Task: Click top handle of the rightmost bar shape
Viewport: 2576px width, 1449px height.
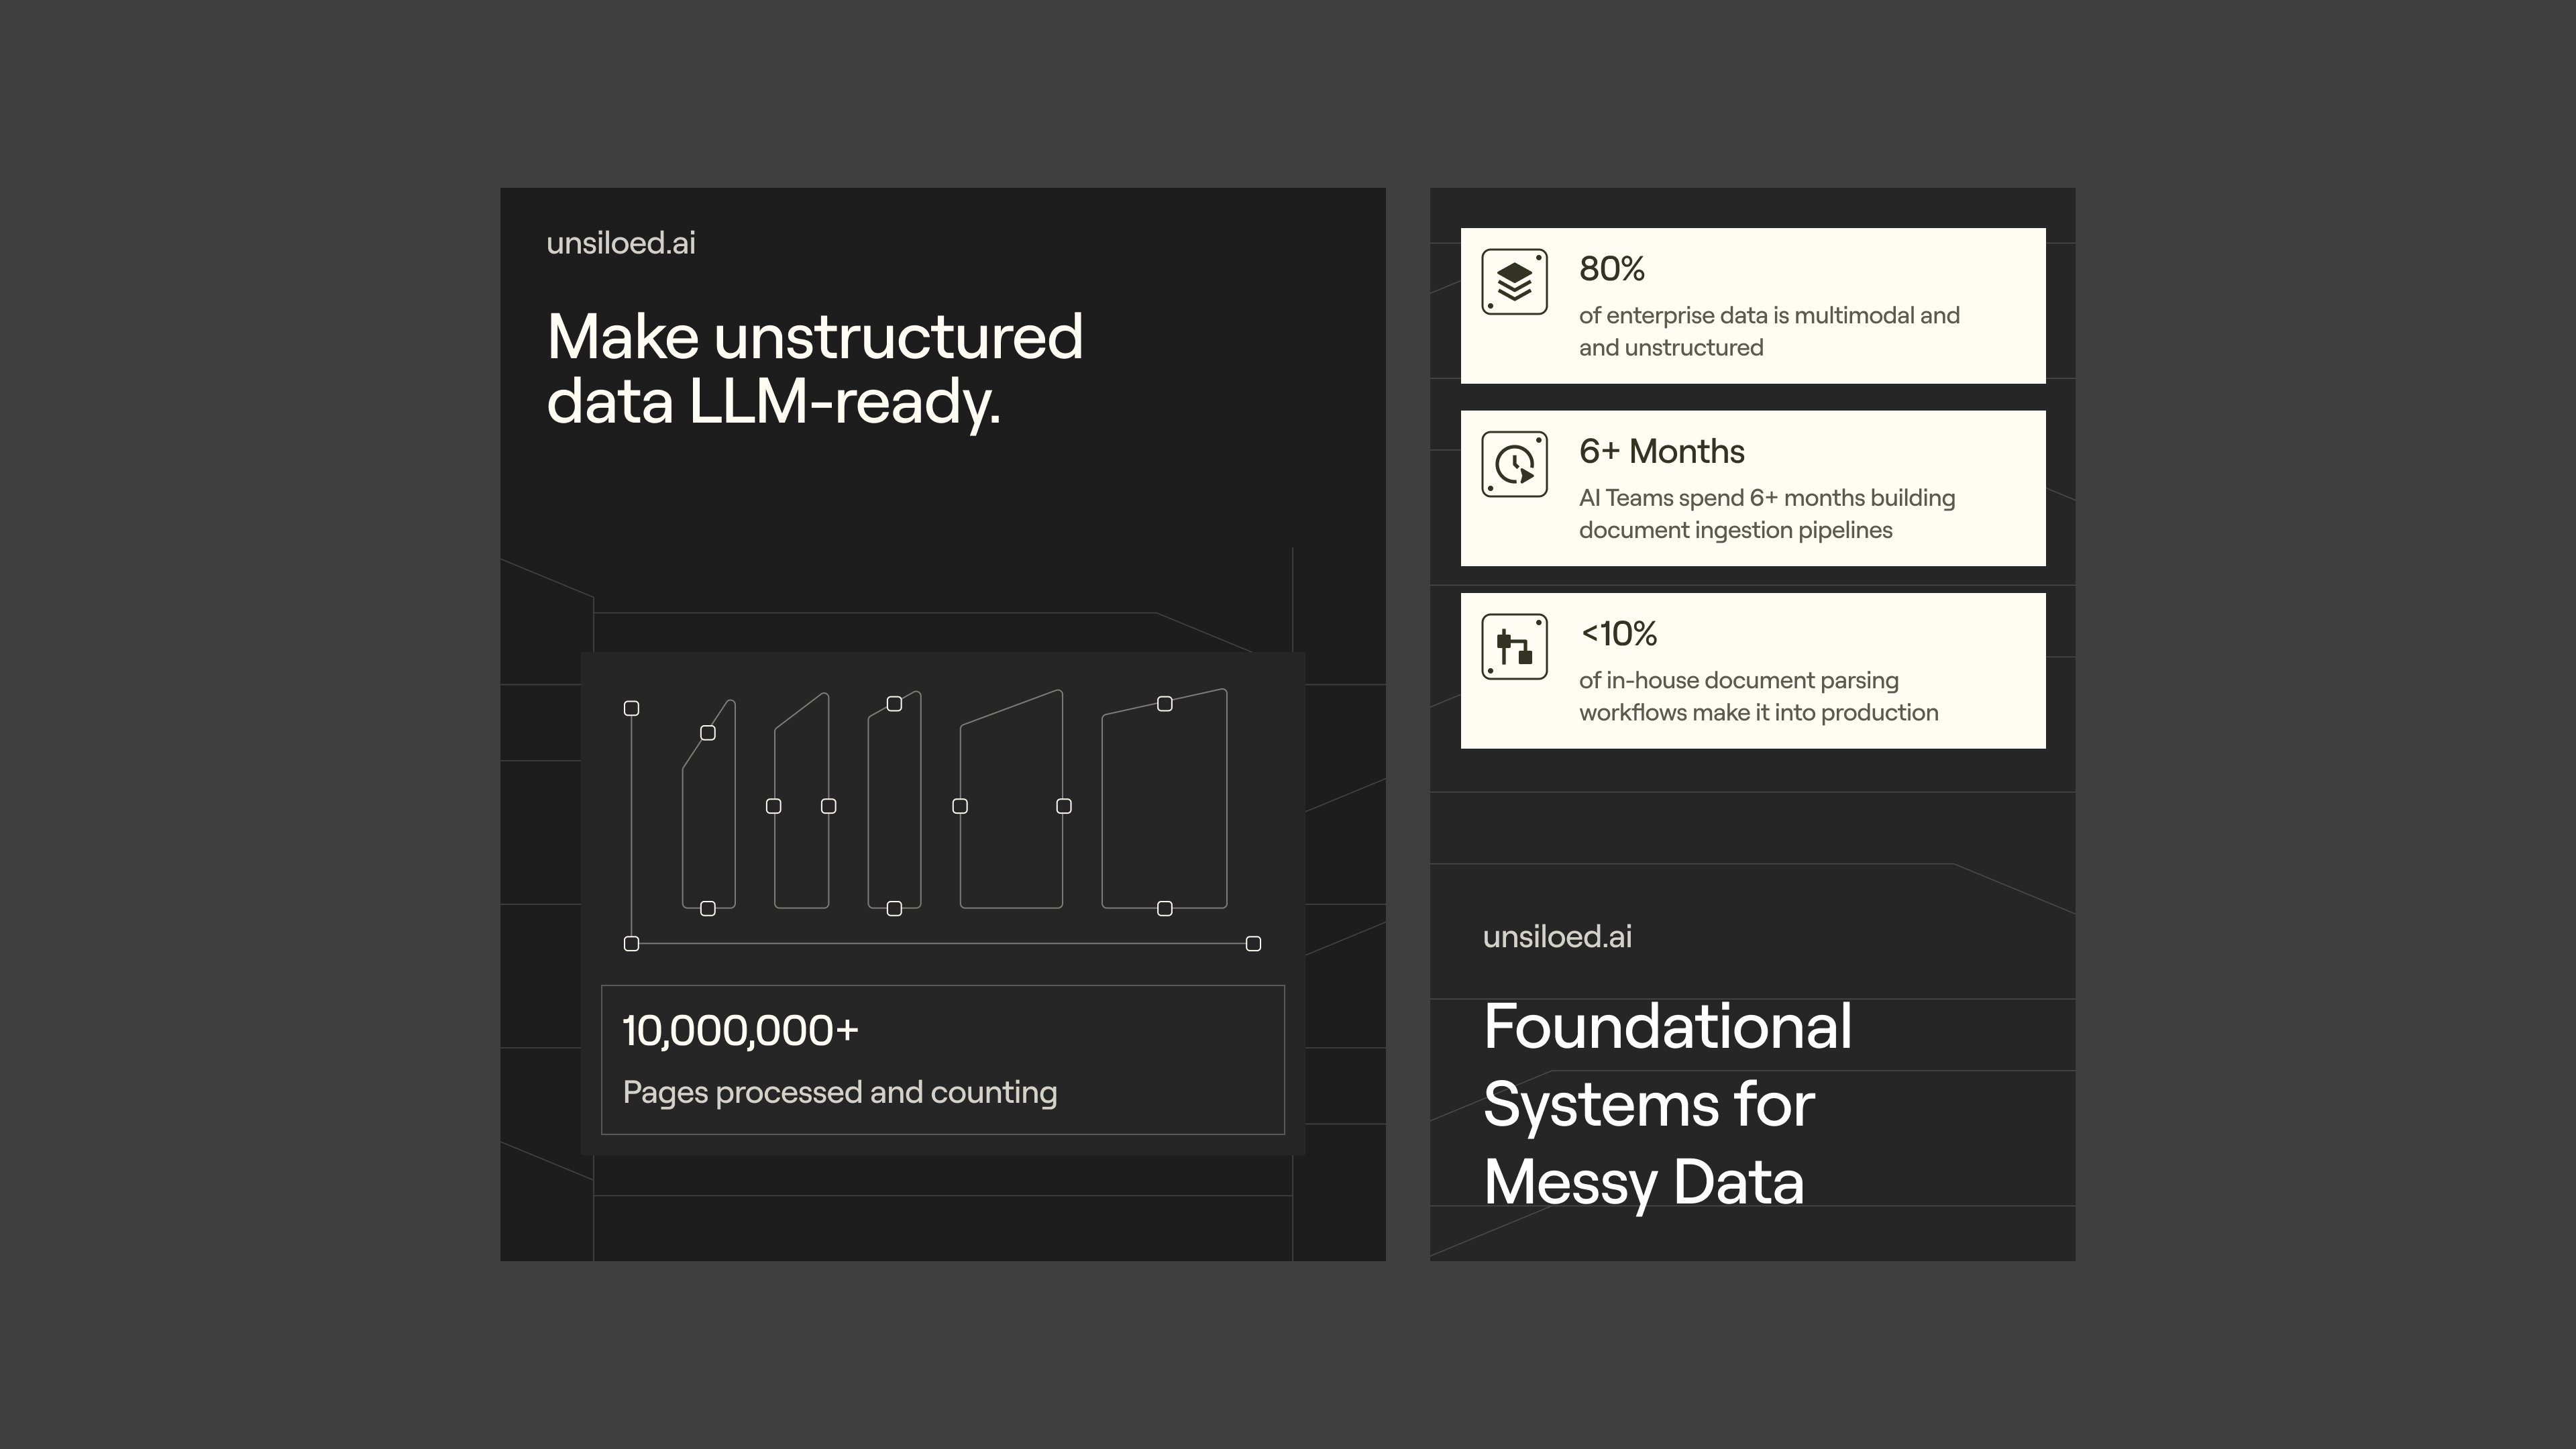Action: pos(1164,704)
